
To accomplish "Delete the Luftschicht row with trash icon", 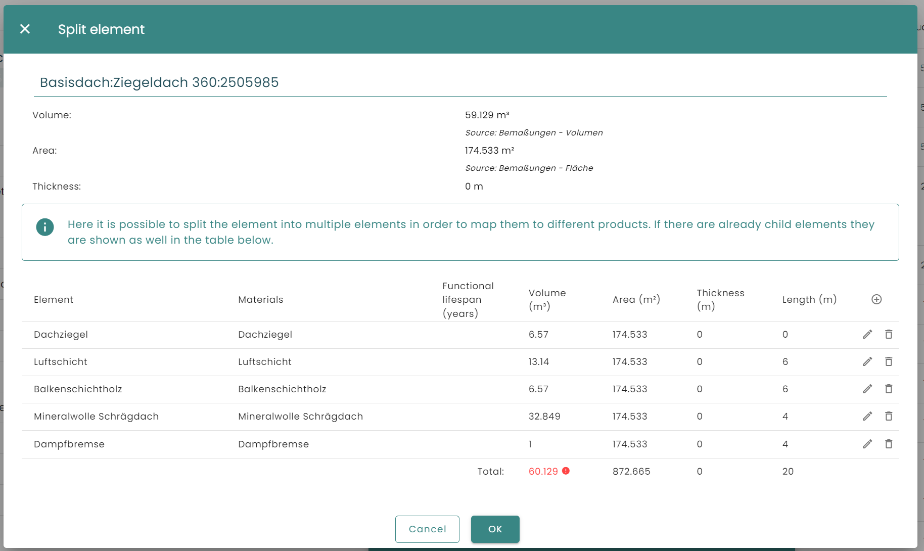I will [x=889, y=361].
